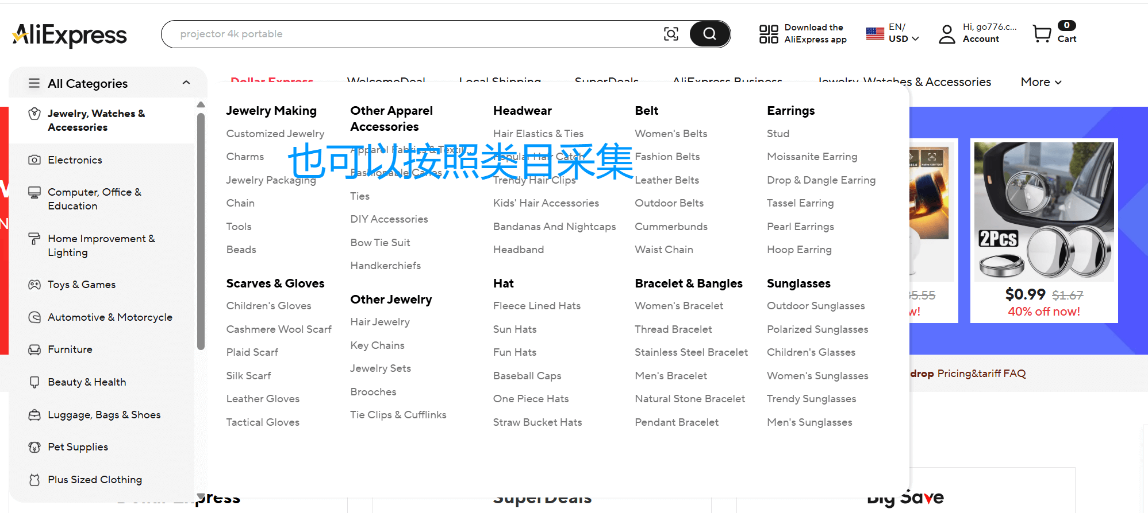Open image search camera icon
The image size is (1148, 513).
(x=671, y=34)
